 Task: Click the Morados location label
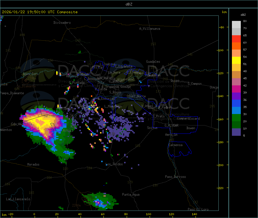pyautogui.click(x=33, y=164)
